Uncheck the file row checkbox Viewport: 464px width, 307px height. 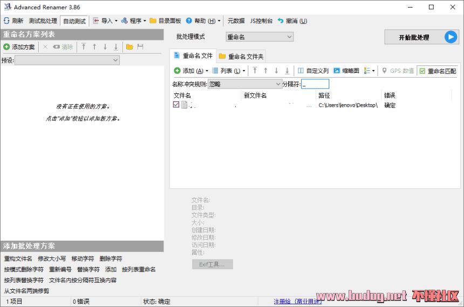pos(176,105)
